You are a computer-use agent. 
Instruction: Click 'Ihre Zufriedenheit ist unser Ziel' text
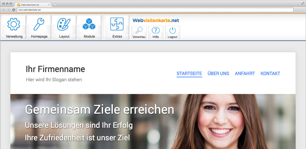coord(77,138)
